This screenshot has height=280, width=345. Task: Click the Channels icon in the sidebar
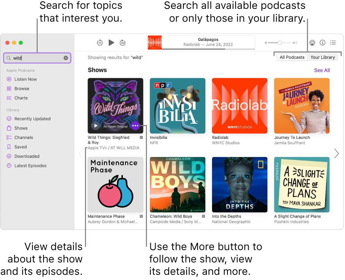[9, 138]
